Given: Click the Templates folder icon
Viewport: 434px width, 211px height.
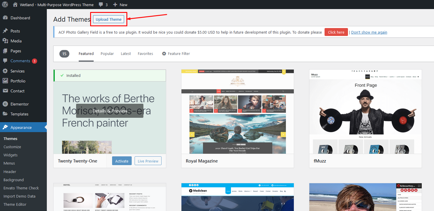Looking at the screenshot, I should tap(5, 114).
